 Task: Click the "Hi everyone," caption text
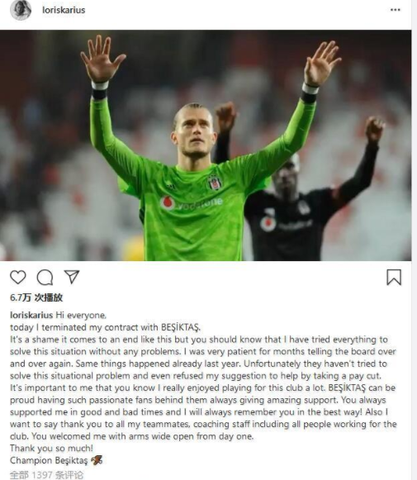coord(81,315)
